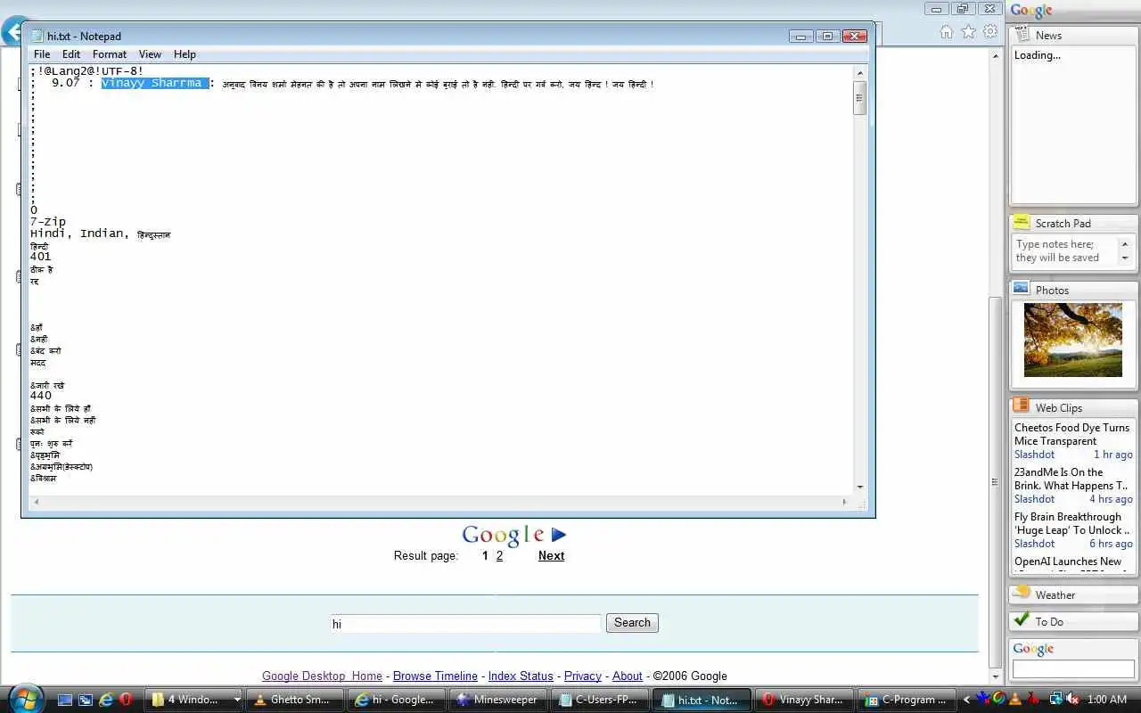1141x713 pixels.
Task: Switch to Ghetto Sm... VLC taskbar button
Action: [293, 700]
